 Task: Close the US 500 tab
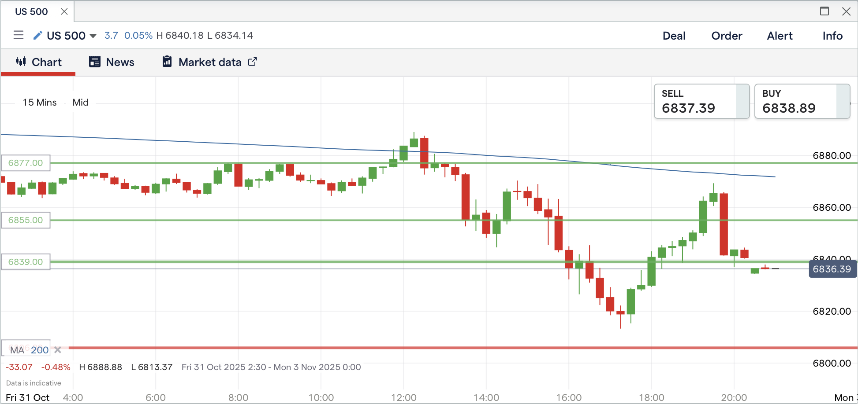tap(64, 11)
